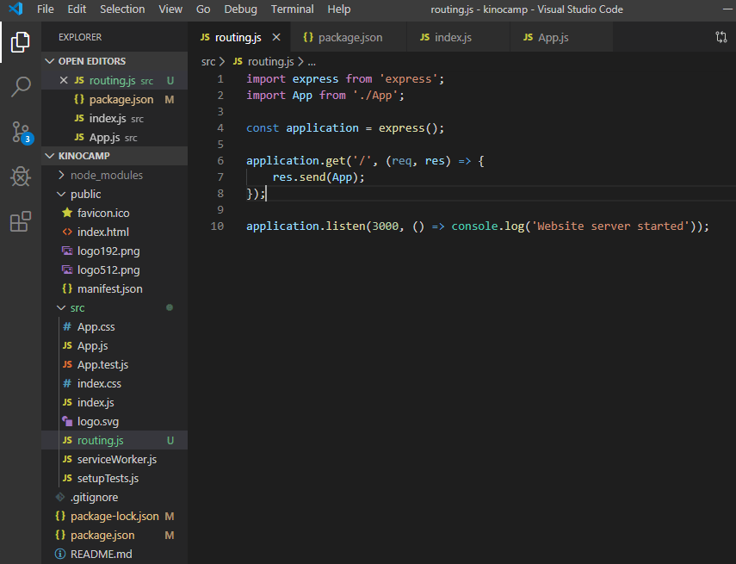
Task: Open serviceWorker.js from the file tree
Action: click(x=116, y=459)
